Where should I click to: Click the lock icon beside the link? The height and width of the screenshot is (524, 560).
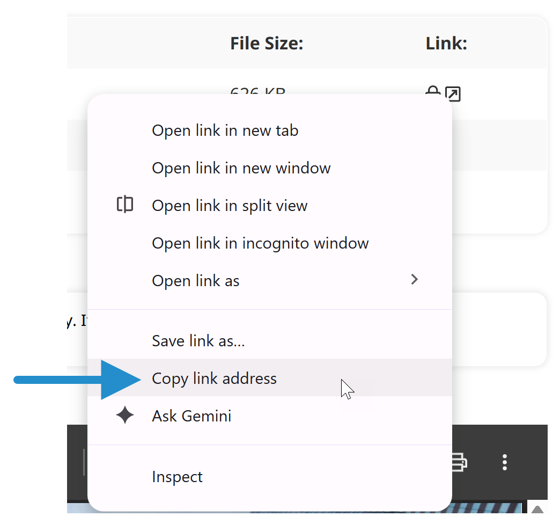433,90
